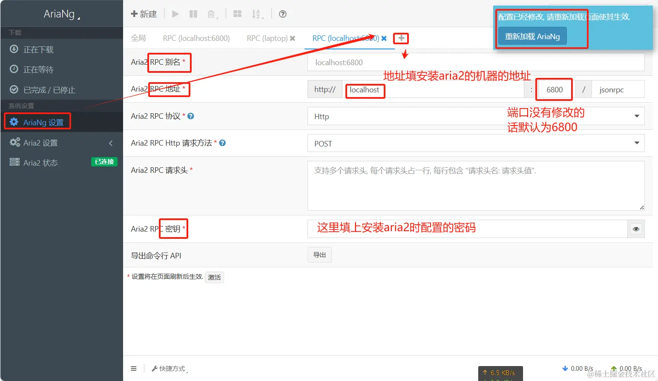The width and height of the screenshot is (658, 381).
Task: Toggle secret key visibility eye icon
Action: pyautogui.click(x=636, y=229)
